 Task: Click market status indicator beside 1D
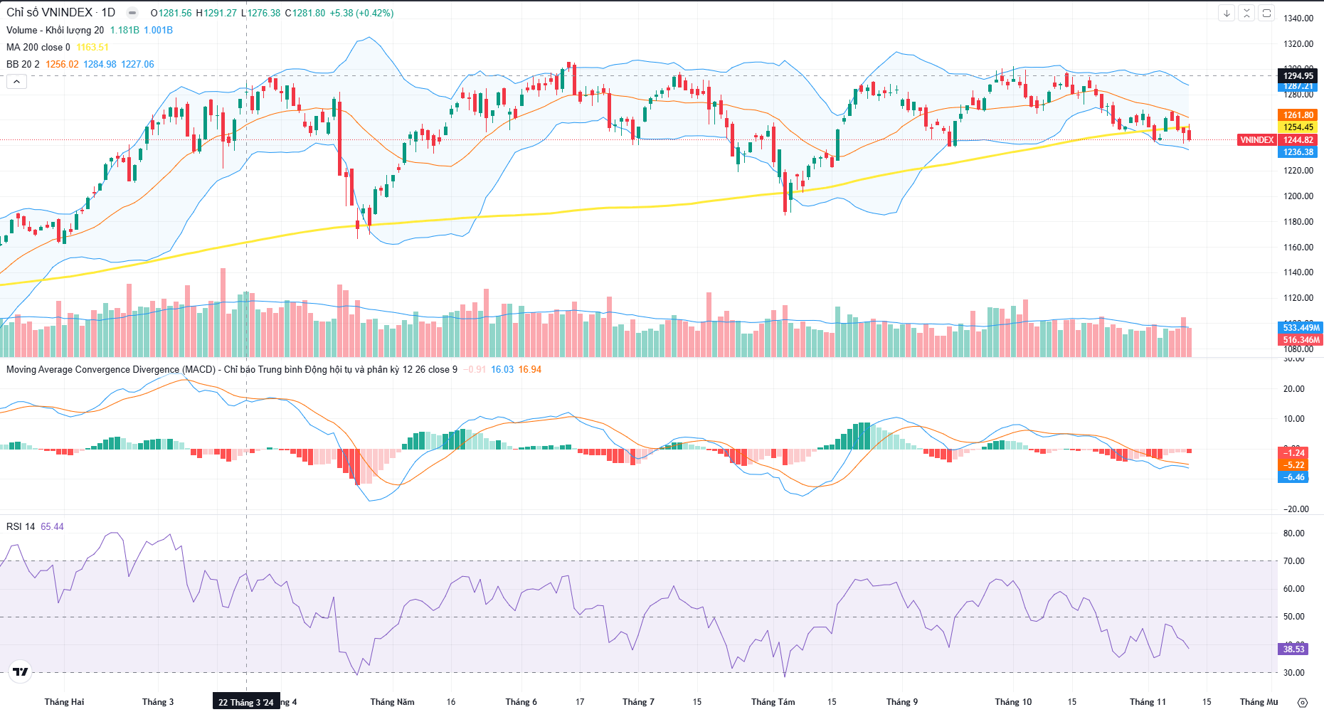tap(132, 13)
